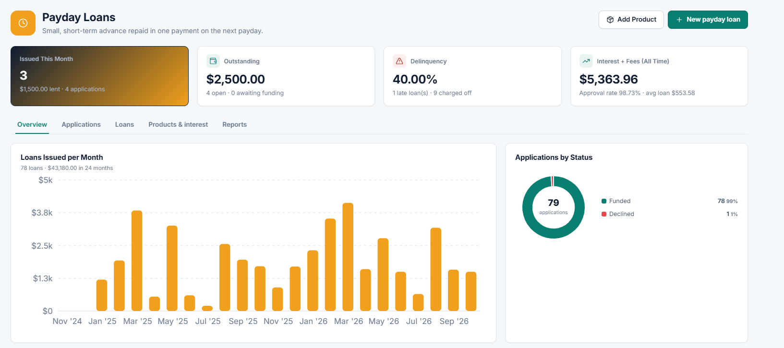Click the donut chart center showing 79 applications
The width and height of the screenshot is (784, 348).
554,207
